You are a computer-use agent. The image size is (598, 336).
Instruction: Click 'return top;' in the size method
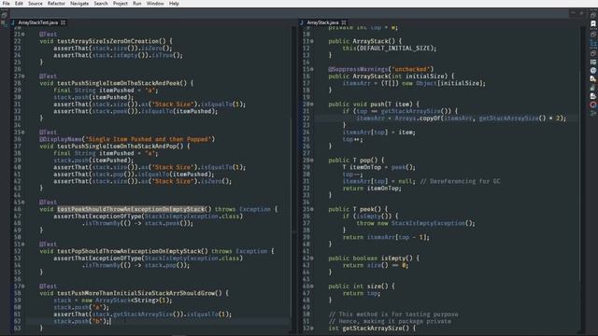362,293
